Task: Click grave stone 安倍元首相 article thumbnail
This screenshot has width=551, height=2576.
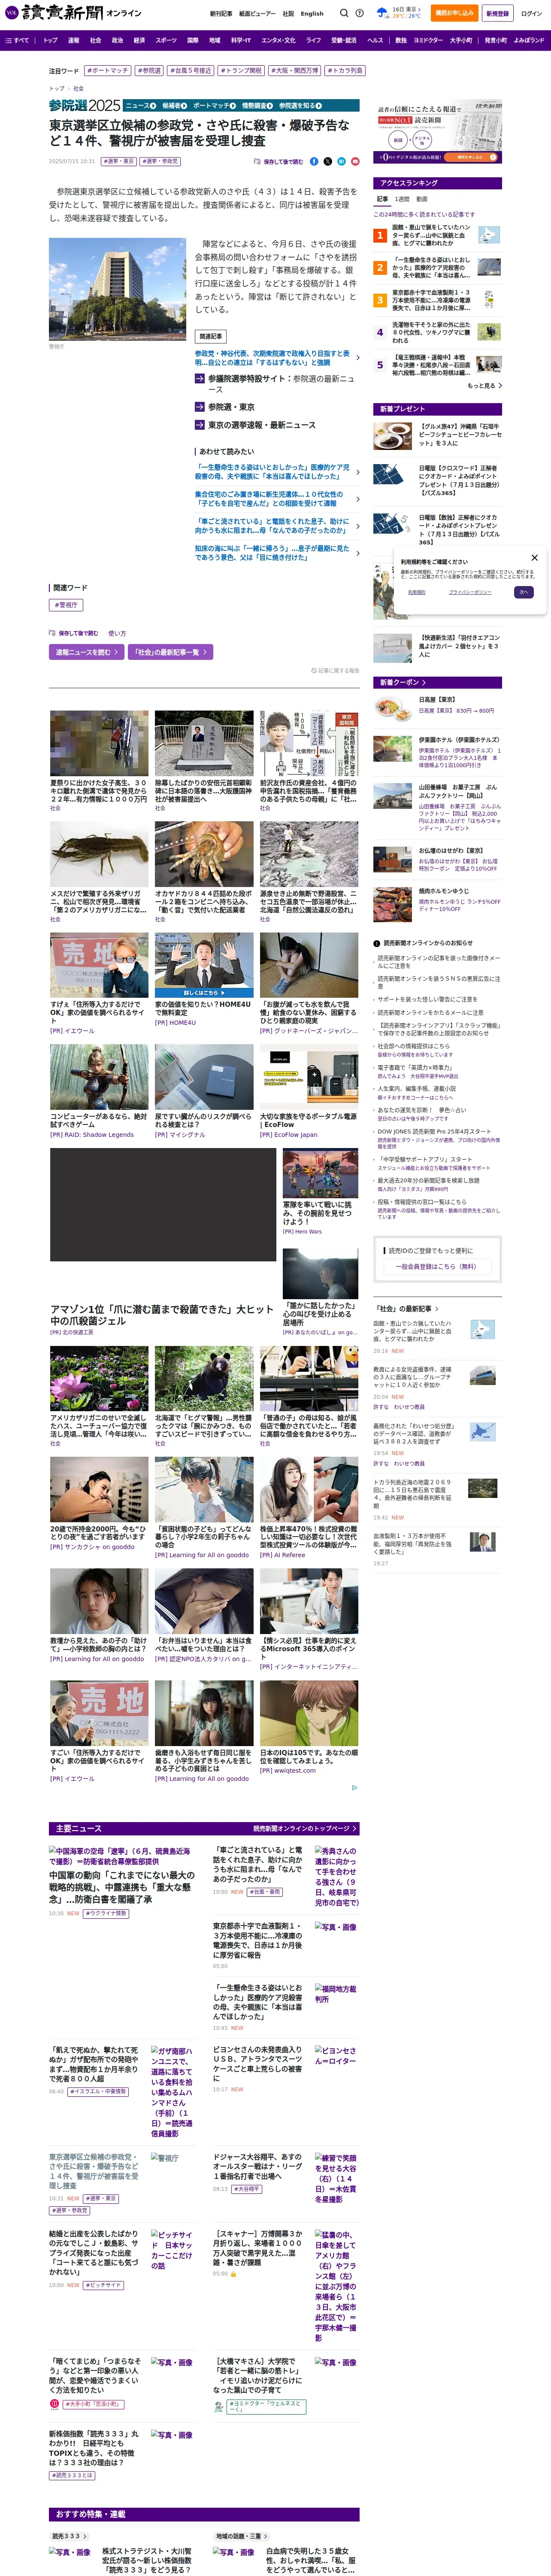Action: (203, 744)
